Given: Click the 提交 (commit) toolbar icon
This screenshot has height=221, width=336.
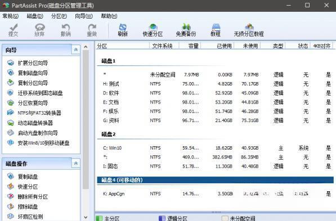Looking at the screenshot, I should pos(14,30).
